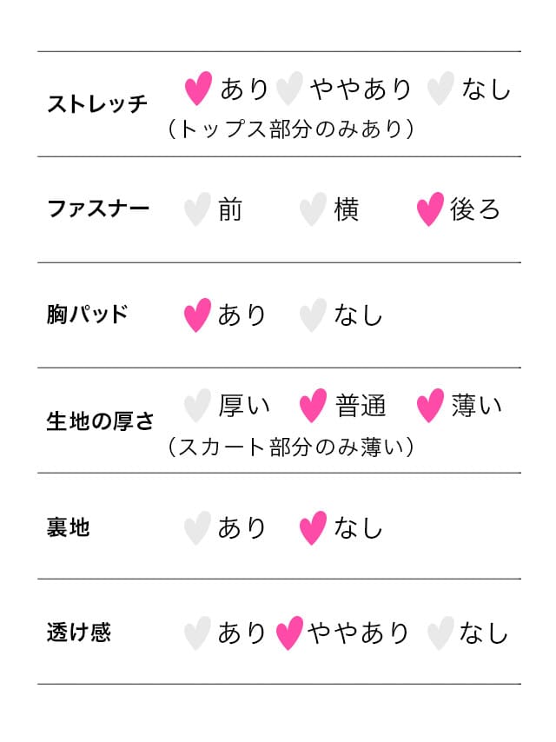Click the gray heart for 透け感 なし

[440, 633]
